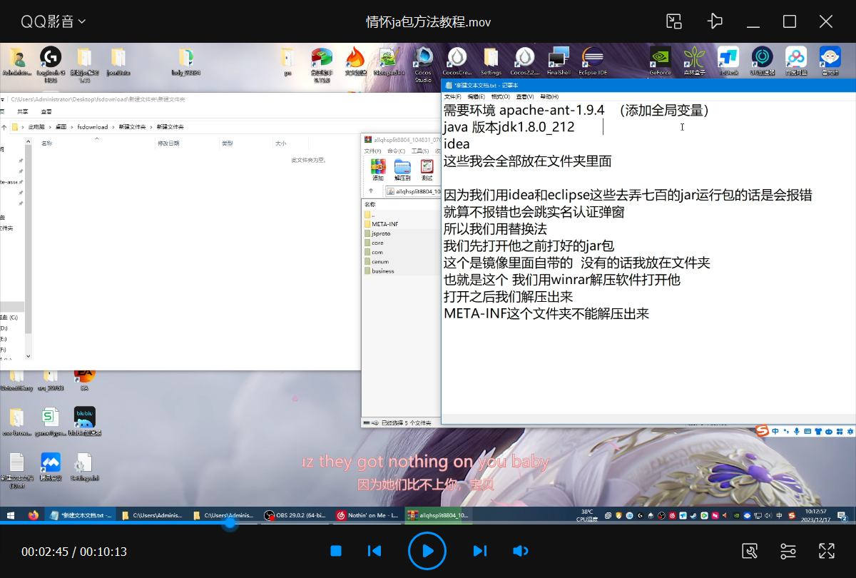Screen dimensions: 856x578
Task: Enter fullscreen mode
Action: coord(827,551)
